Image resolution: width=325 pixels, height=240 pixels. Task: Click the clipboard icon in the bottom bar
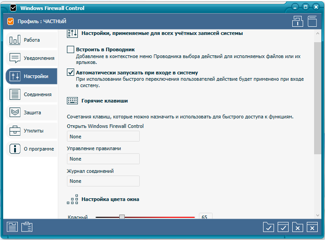(x=27, y=227)
